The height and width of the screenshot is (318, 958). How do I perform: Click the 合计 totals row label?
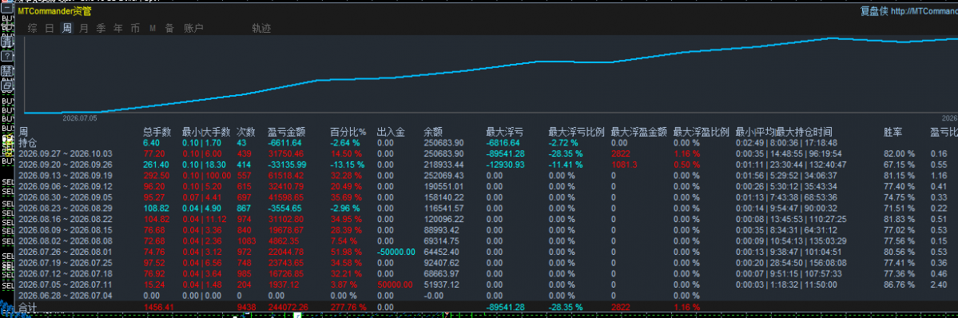(x=27, y=308)
